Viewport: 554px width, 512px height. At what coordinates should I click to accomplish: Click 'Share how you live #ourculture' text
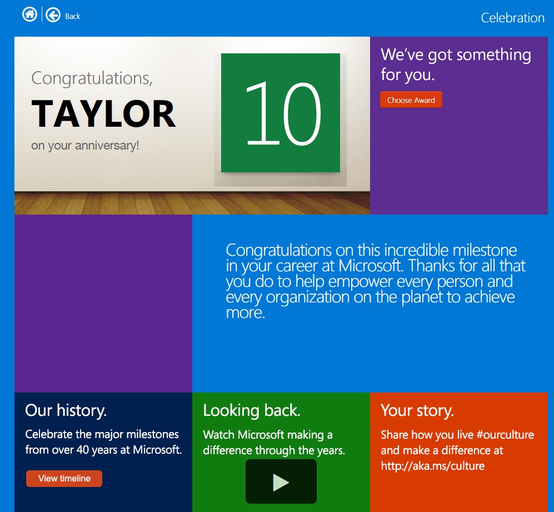457,435
